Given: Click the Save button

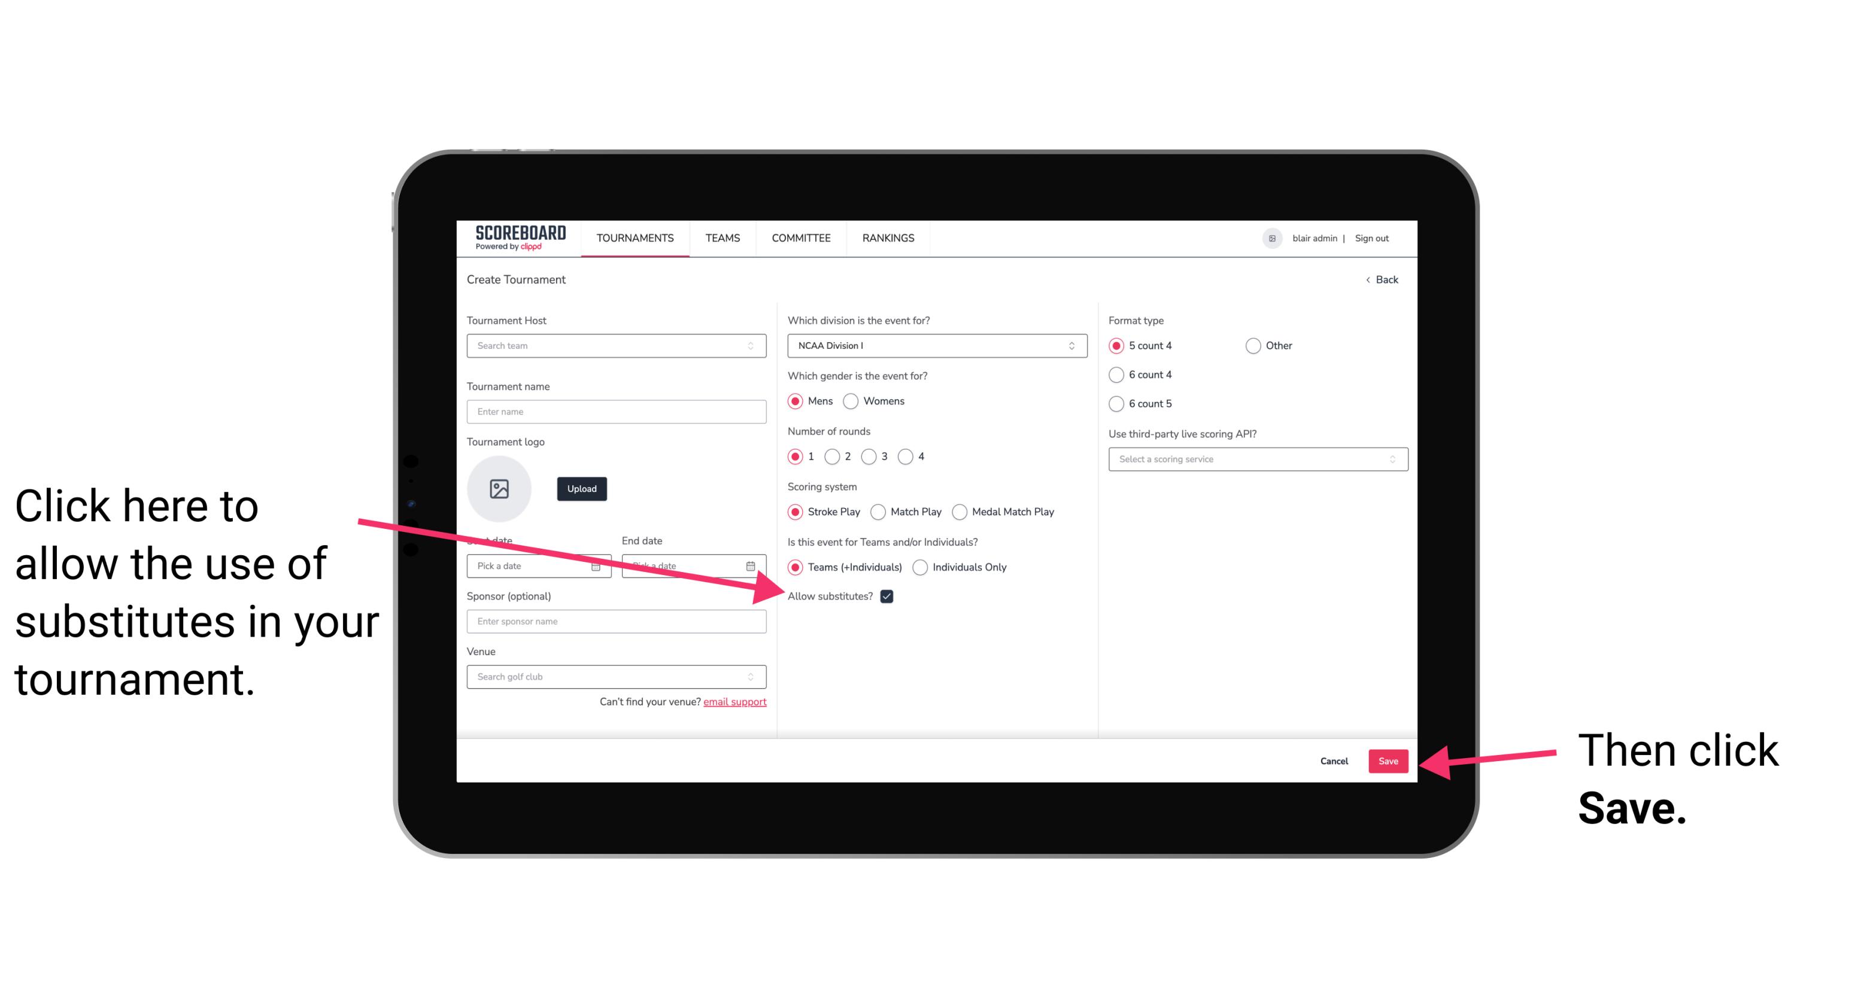Looking at the screenshot, I should (1388, 759).
